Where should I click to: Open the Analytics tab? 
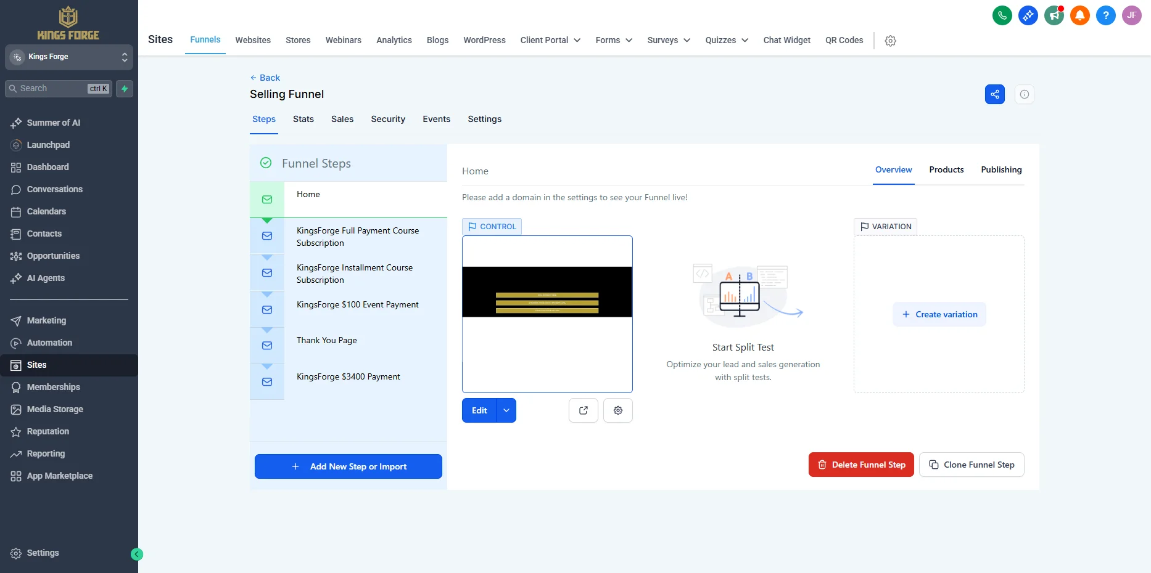(x=394, y=40)
